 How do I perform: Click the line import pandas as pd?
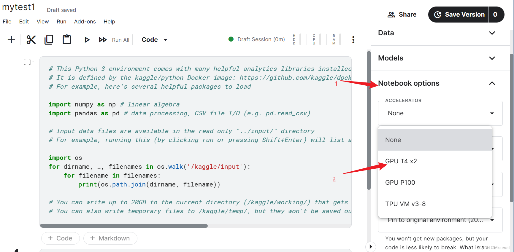pos(179,113)
